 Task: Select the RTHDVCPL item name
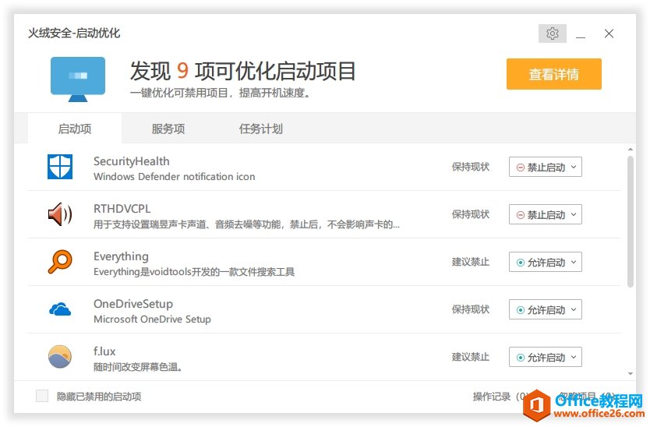122,209
